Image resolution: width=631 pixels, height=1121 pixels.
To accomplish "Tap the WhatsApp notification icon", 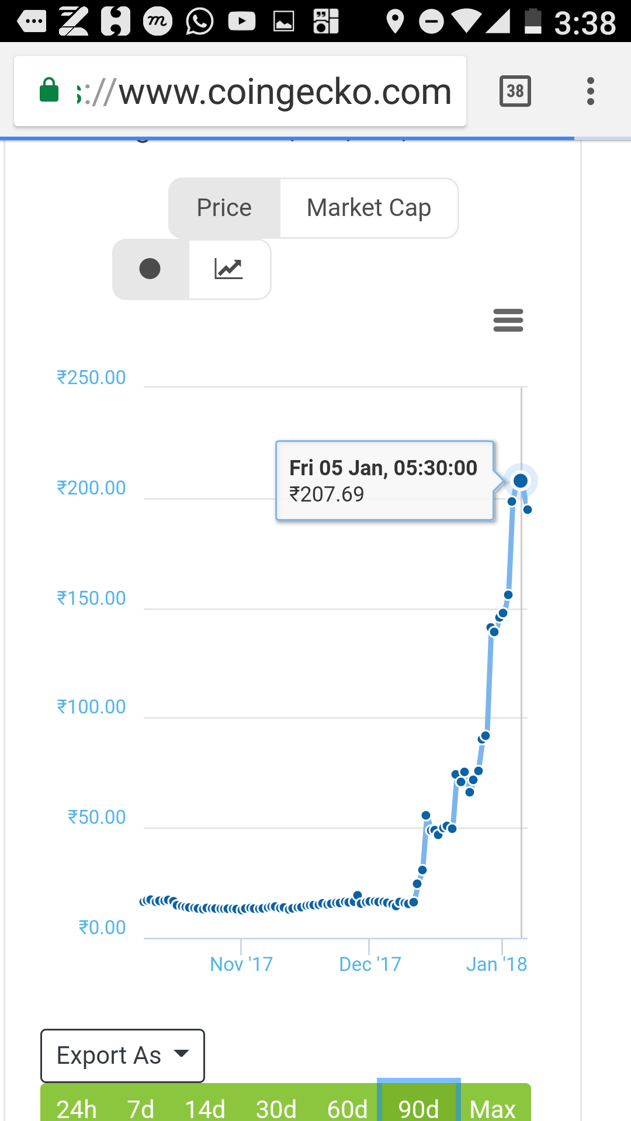I will click(x=199, y=22).
